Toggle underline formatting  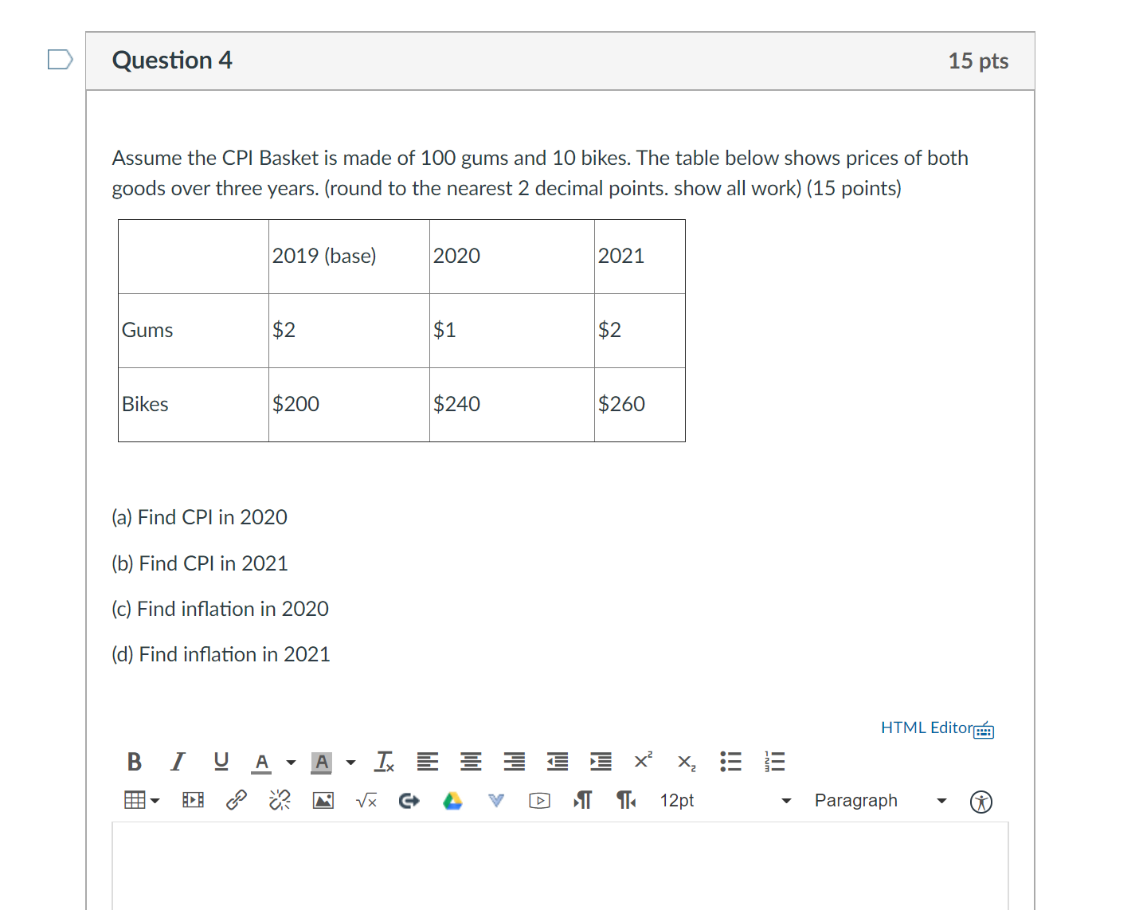pos(221,762)
